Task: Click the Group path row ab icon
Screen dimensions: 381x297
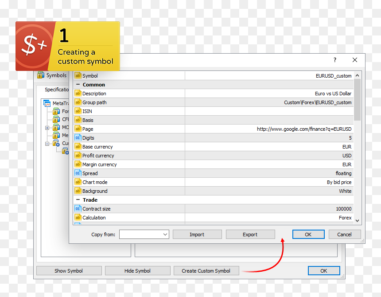Action: pos(78,102)
